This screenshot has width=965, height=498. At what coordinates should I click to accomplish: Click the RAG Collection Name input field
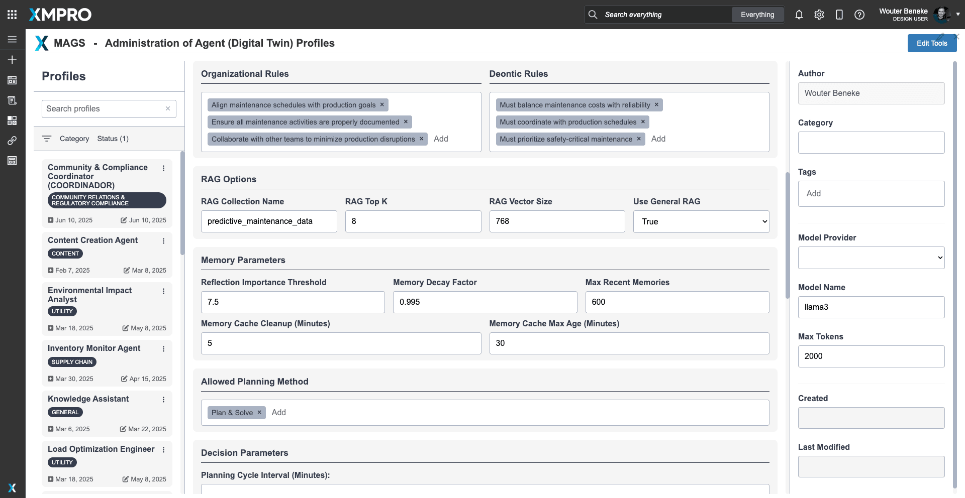coord(268,221)
